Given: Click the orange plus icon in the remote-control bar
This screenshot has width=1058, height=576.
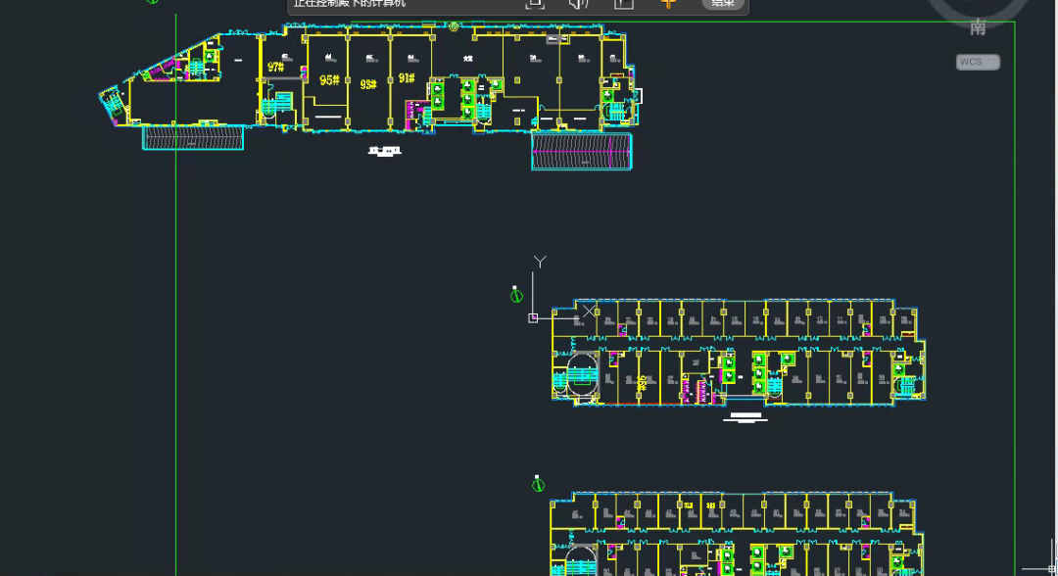Looking at the screenshot, I should (668, 3).
